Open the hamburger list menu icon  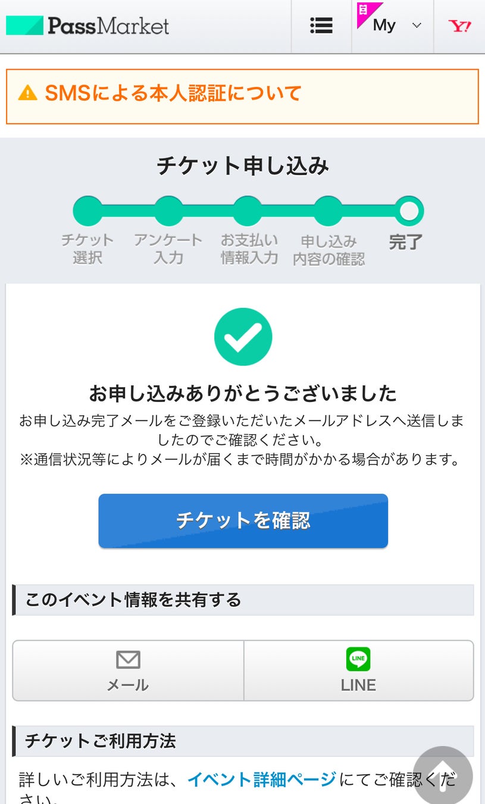321,26
